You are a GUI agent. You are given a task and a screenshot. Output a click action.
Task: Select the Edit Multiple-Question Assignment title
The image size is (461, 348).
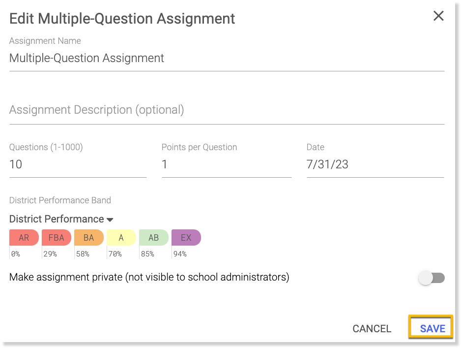click(x=121, y=18)
